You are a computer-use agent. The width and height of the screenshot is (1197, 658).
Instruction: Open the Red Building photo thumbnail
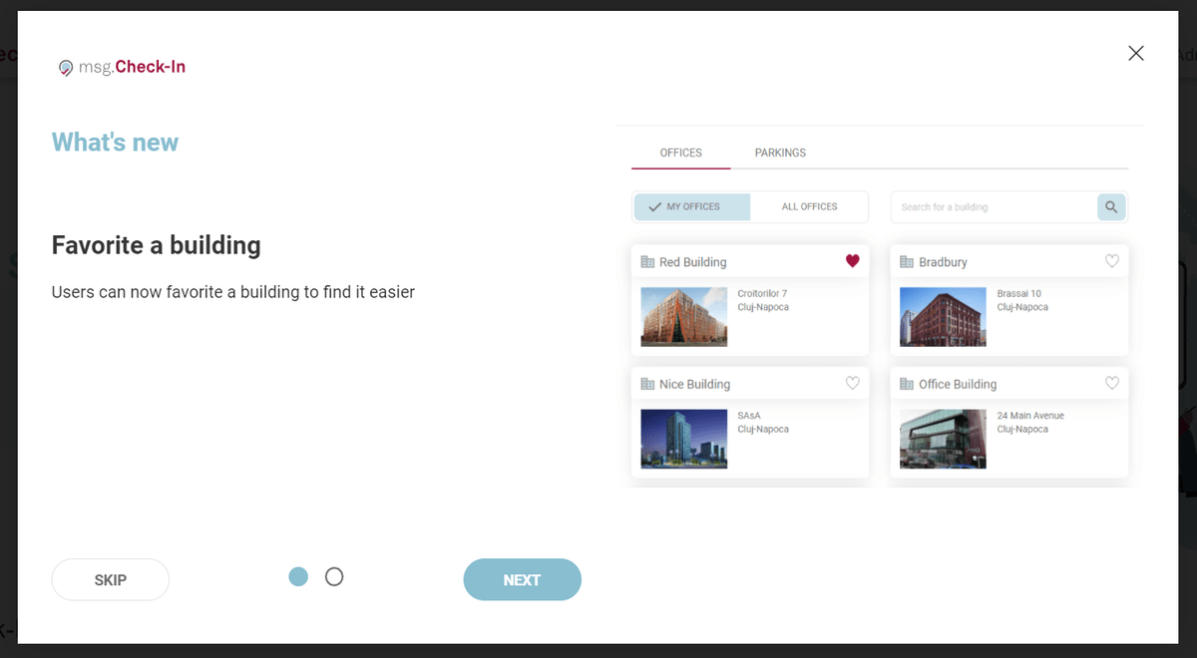(x=683, y=317)
